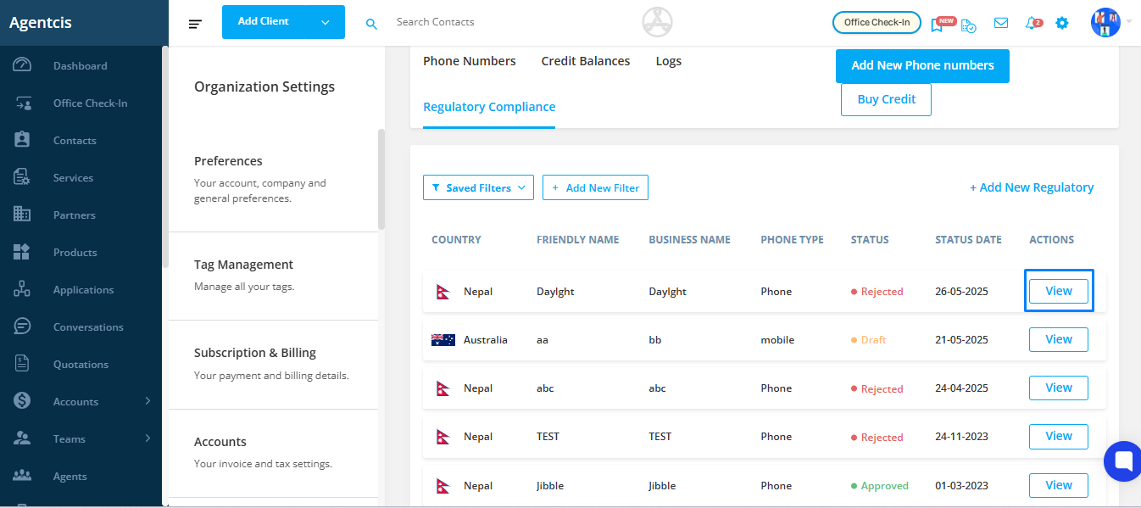This screenshot has width=1141, height=508.
Task: Open the Saved Filters dropdown
Action: tap(478, 187)
